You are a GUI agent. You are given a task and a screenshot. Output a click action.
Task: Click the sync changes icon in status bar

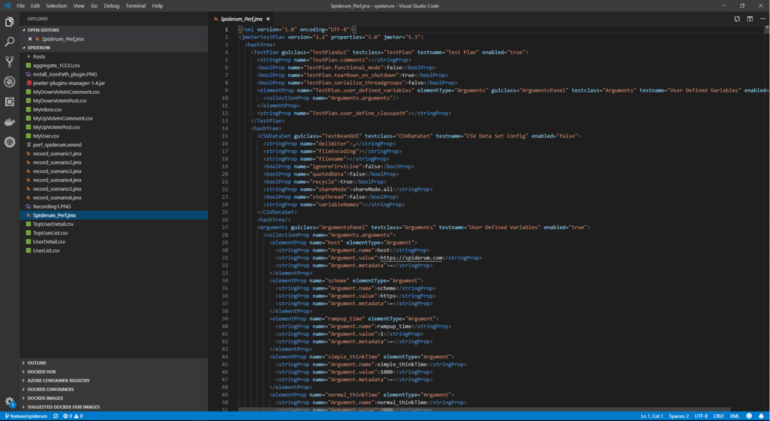[56, 416]
